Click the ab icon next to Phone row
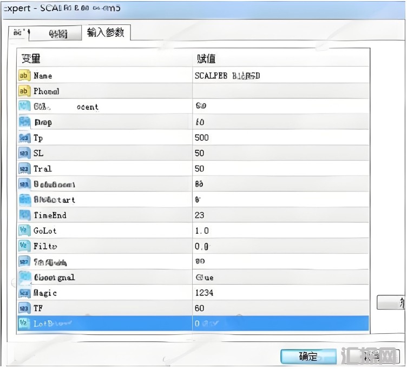The width and height of the screenshot is (407, 369). (24, 91)
